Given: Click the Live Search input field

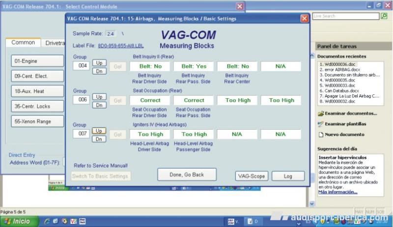Looking at the screenshot, I should click(346, 16).
